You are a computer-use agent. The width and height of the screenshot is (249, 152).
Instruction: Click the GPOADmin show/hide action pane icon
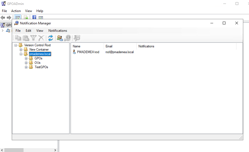coord(41,17)
